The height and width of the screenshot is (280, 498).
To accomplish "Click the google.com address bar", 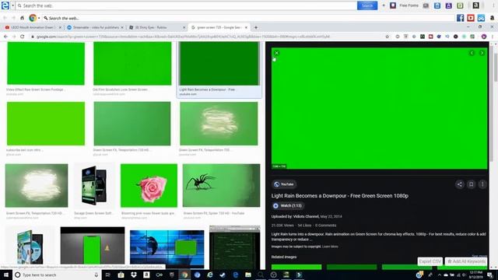I will click(x=206, y=37).
